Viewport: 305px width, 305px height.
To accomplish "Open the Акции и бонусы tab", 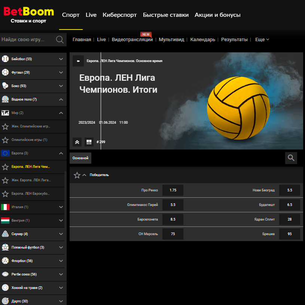I will click(x=217, y=15).
